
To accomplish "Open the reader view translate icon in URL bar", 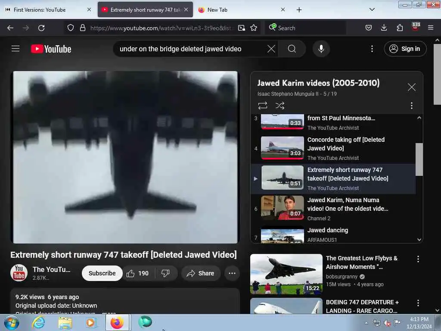I will [241, 28].
